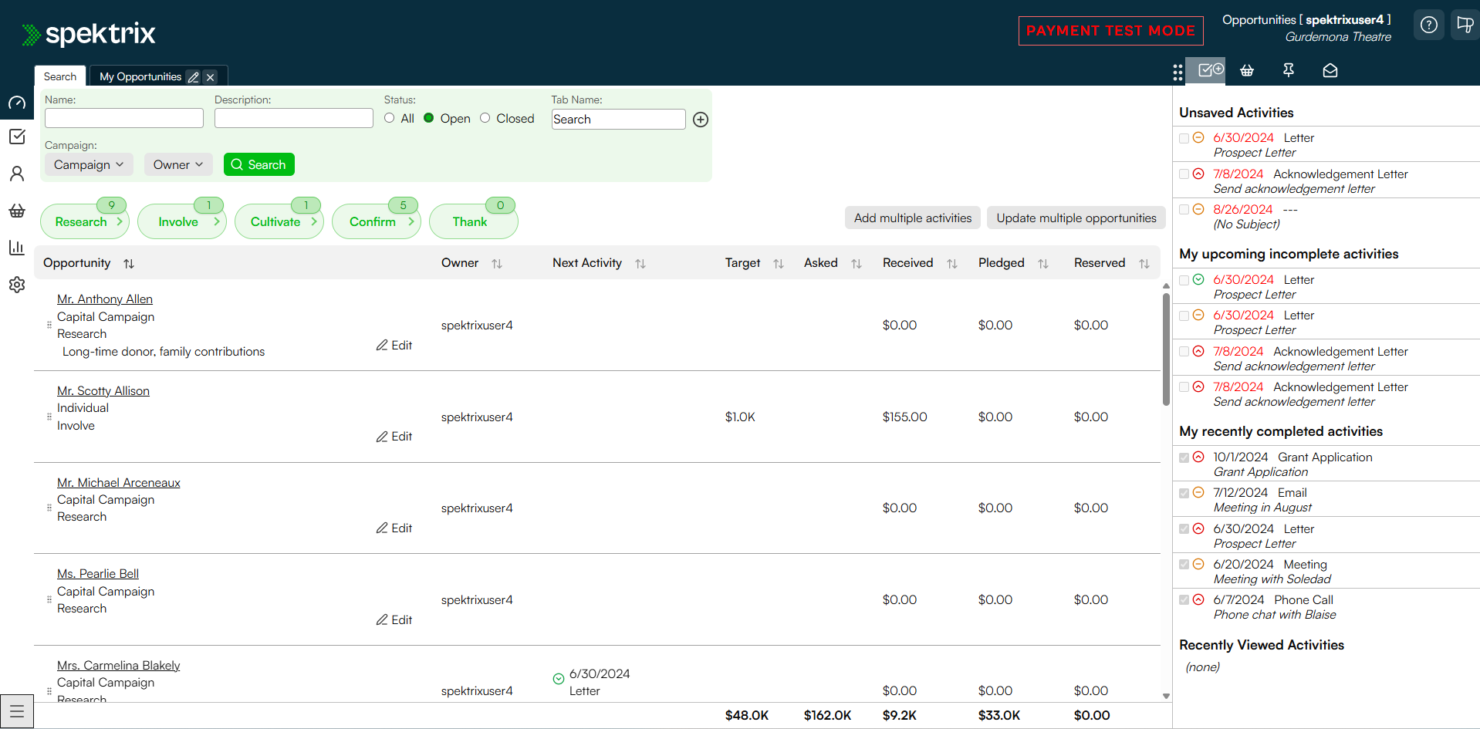
Task: Close the My Opportunities tab
Action: pyautogui.click(x=210, y=77)
